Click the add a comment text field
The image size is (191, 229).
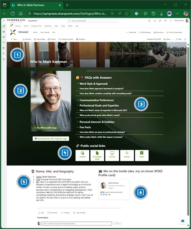tap(77, 224)
